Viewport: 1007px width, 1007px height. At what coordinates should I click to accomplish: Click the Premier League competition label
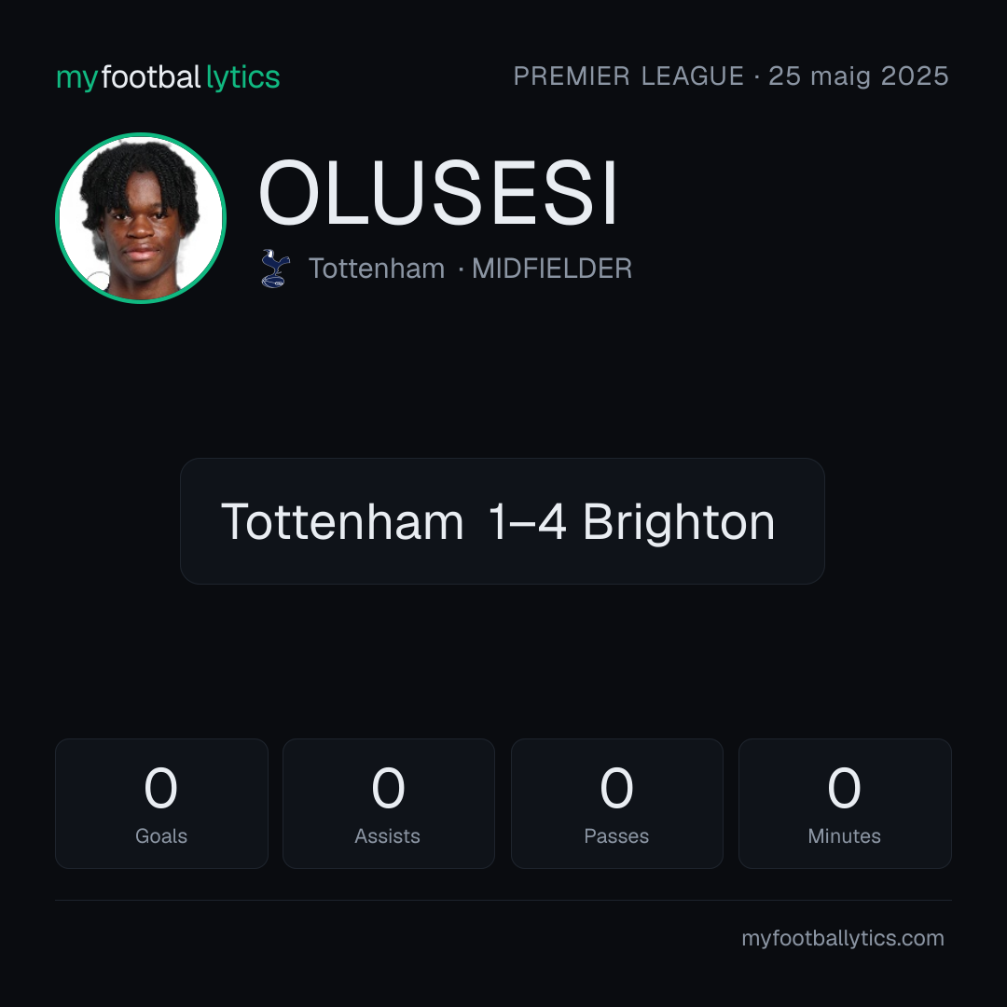tap(628, 76)
